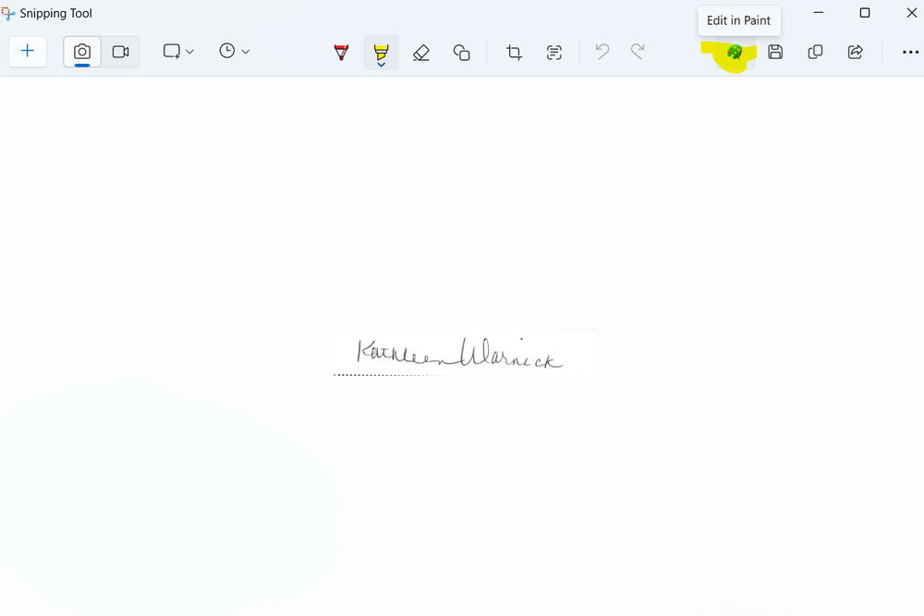Viewport: 924px width, 616px height.
Task: Open the snipping shape mode dropdown
Action: (178, 52)
